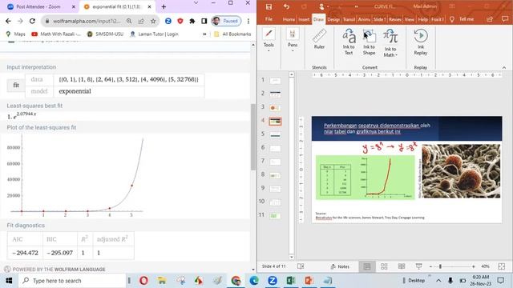
Task: Select slide 5 thumbnail
Action: coord(275,135)
